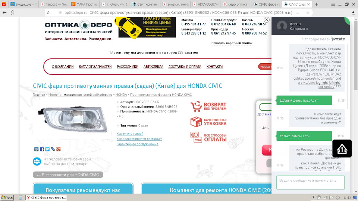Click the black scroll-to-top house arrow icon
The width and height of the screenshot is (358, 201).
pyautogui.click(x=342, y=149)
